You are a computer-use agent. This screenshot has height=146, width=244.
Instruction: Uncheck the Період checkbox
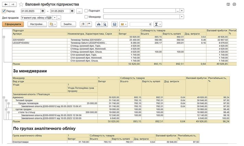(x=4, y=11)
